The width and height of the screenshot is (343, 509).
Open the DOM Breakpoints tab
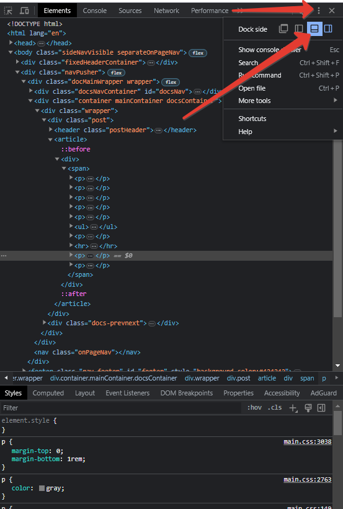click(187, 393)
